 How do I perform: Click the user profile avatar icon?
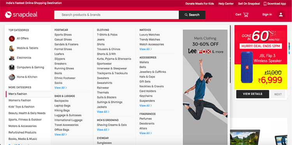click(281, 15)
